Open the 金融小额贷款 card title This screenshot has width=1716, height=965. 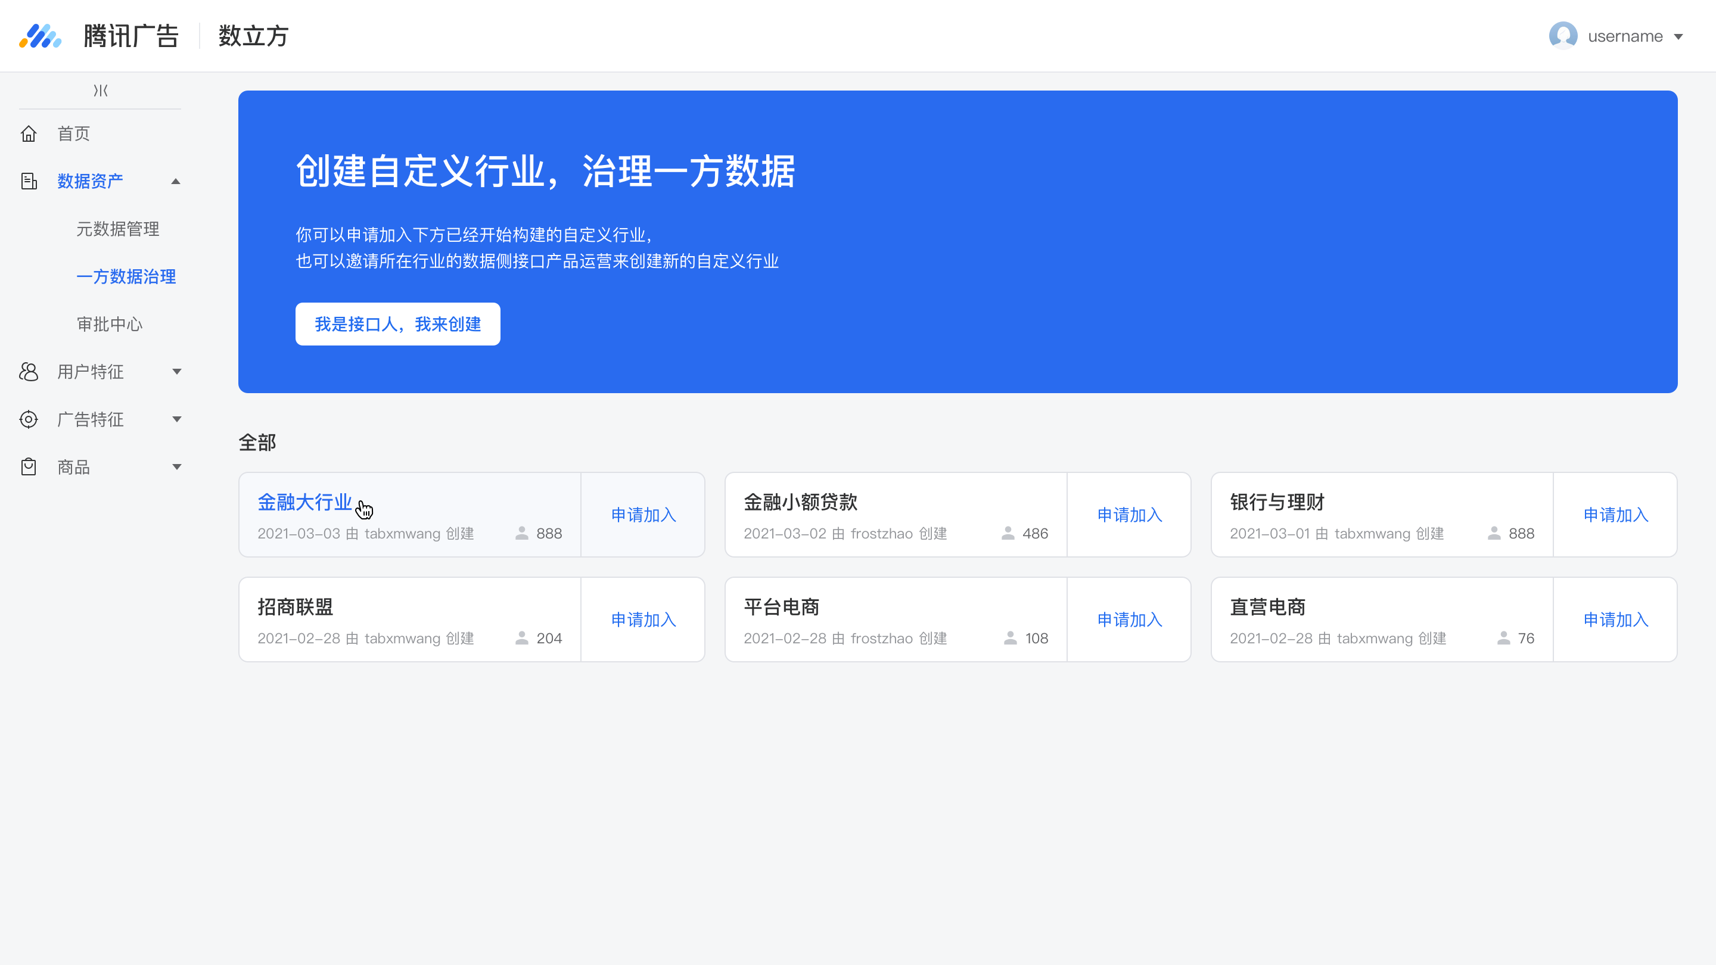point(801,502)
